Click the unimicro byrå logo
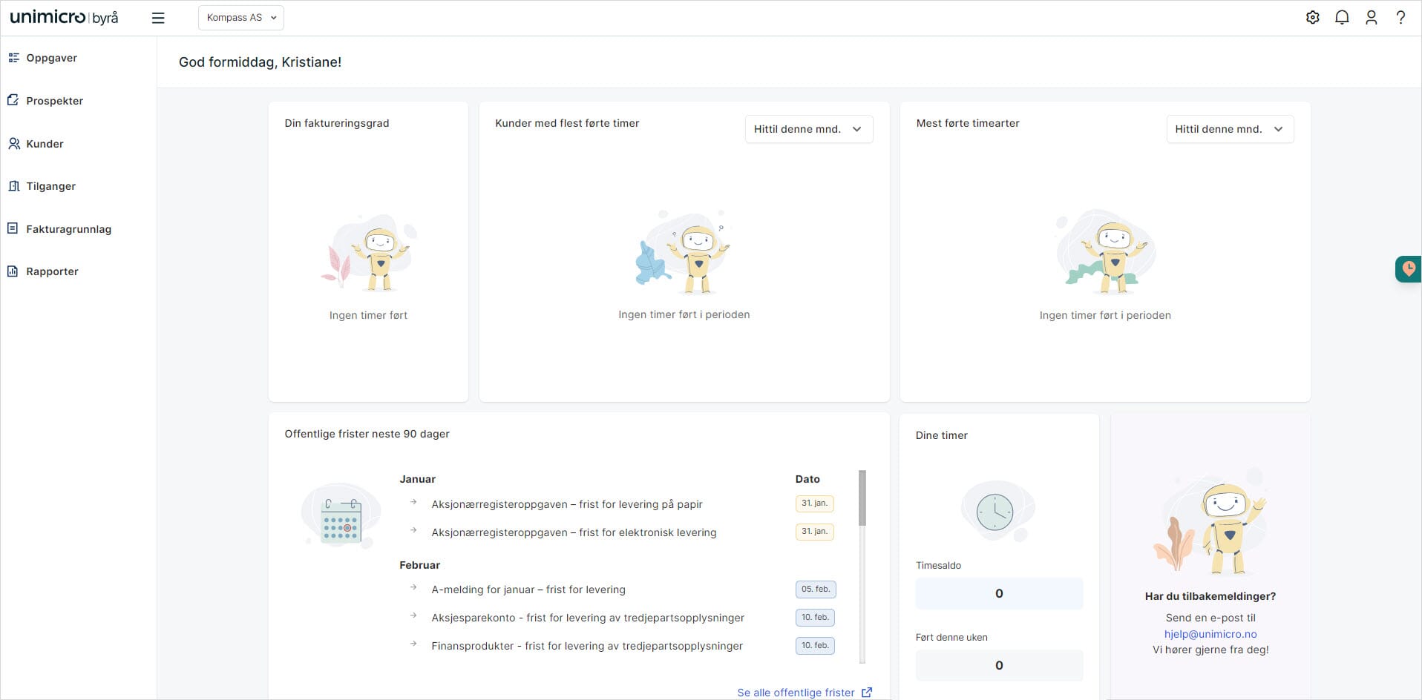1422x700 pixels. coord(64,18)
